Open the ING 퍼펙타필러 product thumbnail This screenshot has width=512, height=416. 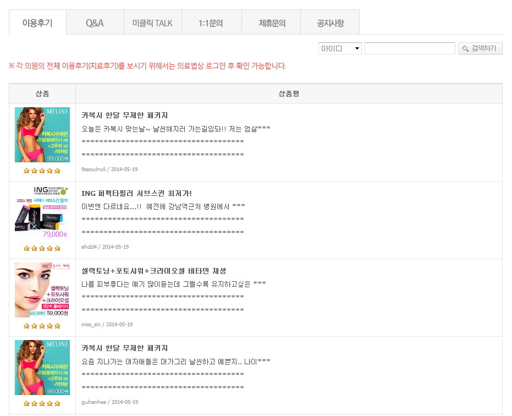click(x=42, y=212)
